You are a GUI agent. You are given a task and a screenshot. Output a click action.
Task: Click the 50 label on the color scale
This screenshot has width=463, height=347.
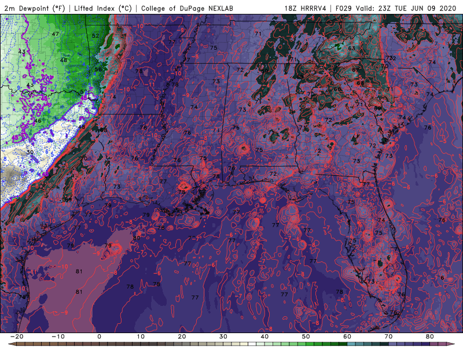pos(306,337)
